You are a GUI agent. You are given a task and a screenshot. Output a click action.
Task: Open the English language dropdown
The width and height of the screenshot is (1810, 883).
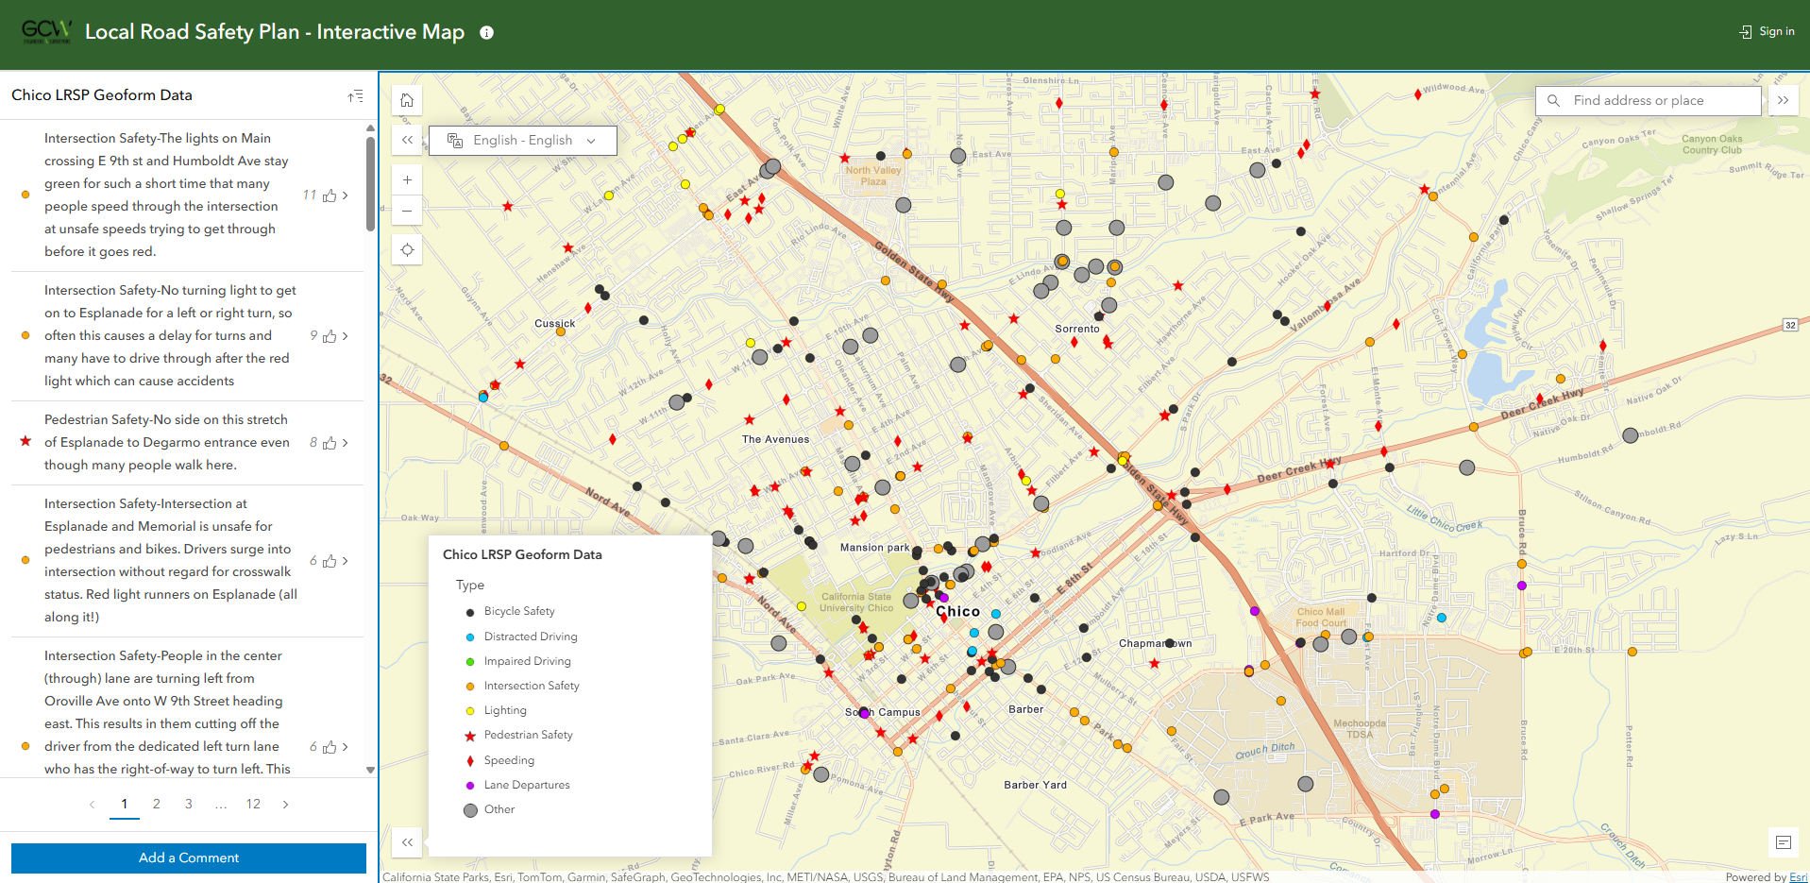(523, 141)
